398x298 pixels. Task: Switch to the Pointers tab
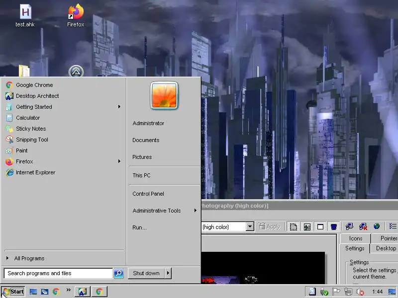point(385,238)
